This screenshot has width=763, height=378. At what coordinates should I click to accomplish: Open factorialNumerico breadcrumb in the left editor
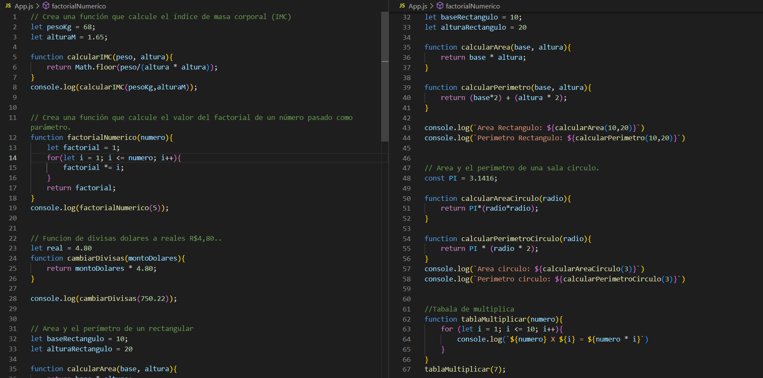point(79,6)
